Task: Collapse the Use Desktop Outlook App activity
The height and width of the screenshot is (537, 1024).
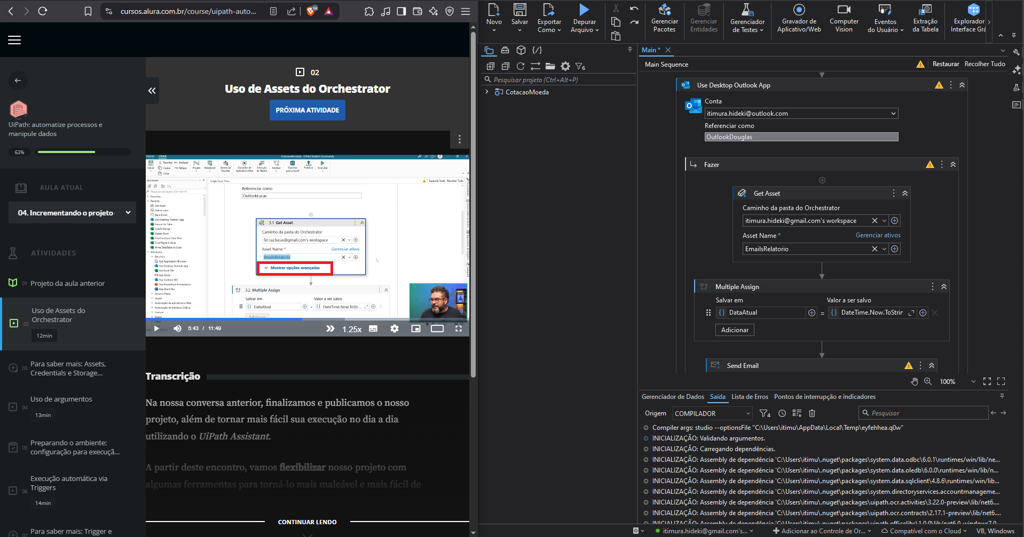Action: (962, 85)
